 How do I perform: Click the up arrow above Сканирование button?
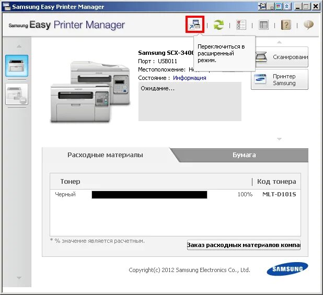(x=279, y=42)
